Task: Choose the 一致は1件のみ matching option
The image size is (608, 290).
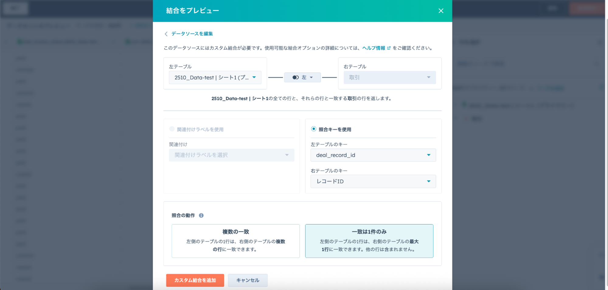Action: tap(369, 241)
